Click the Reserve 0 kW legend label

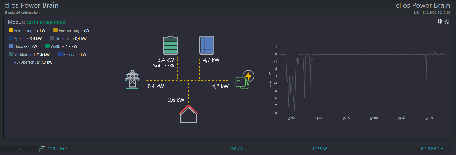pyautogui.click(x=75, y=55)
